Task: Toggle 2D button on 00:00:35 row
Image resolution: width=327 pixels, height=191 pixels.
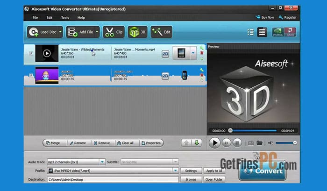Action: [165, 76]
